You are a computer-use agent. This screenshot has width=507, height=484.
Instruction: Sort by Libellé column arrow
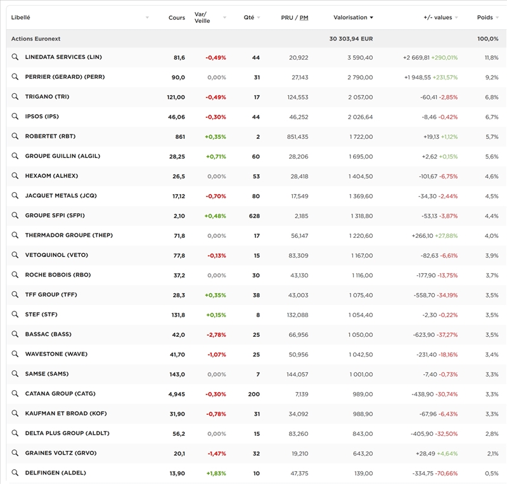[147, 18]
